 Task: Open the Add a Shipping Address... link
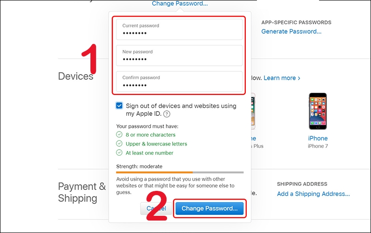(313, 194)
